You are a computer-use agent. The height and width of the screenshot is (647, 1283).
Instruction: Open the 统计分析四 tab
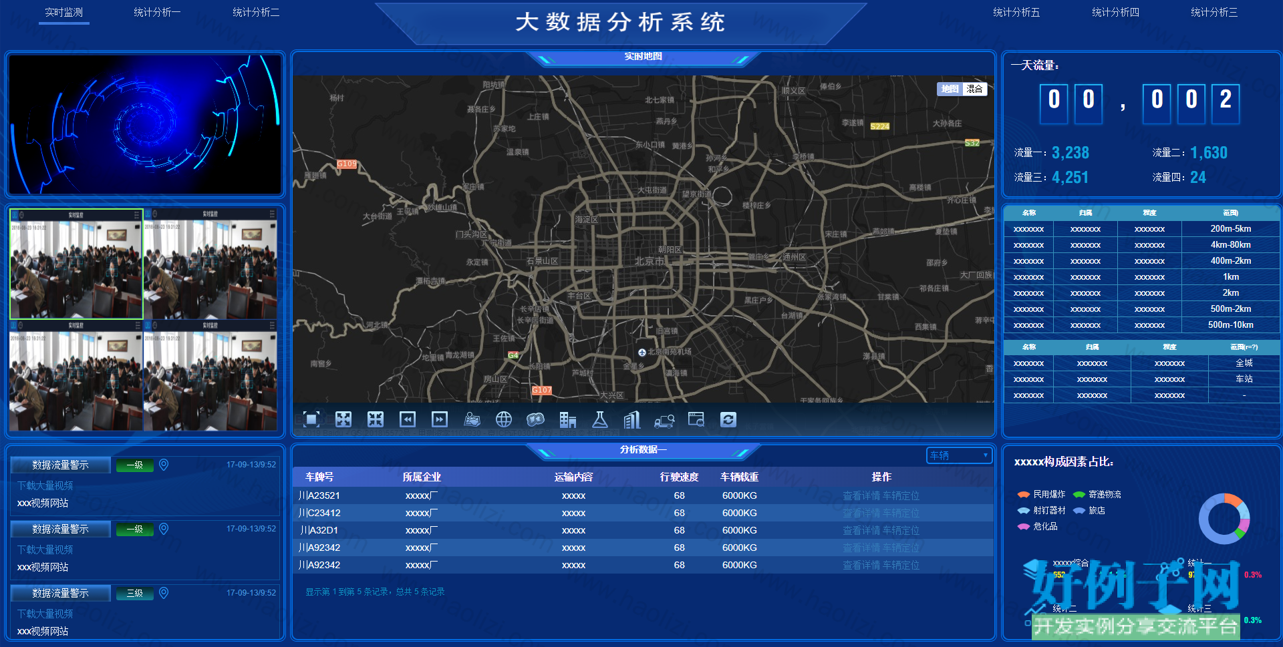1115,13
